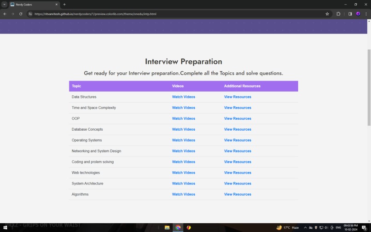Watch Videos for Web technologies
This screenshot has height=232, width=371.
(x=184, y=173)
